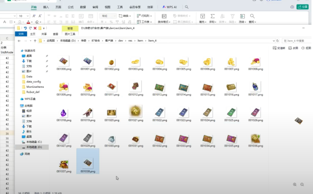
Task: Open the font size dropdown in WPS
Action: (x=27, y=16)
